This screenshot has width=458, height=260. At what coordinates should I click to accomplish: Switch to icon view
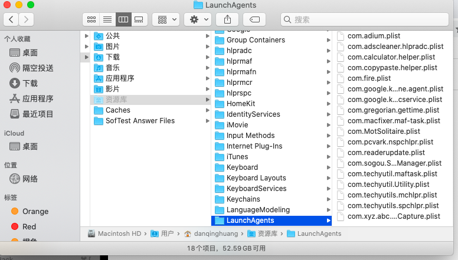(91, 19)
